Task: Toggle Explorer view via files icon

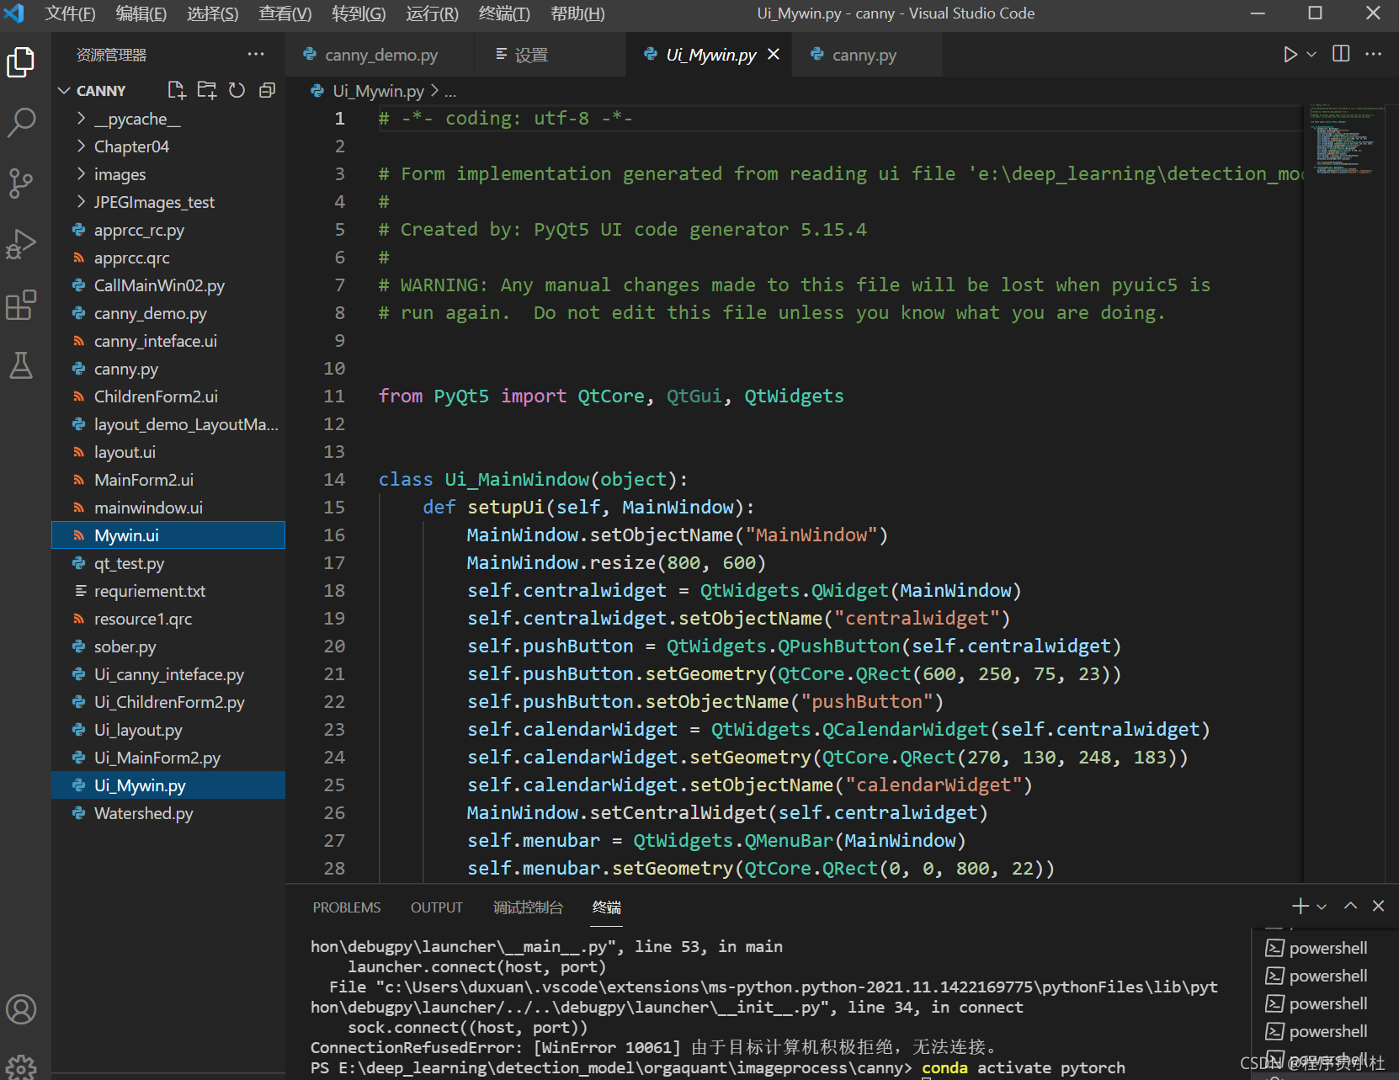Action: tap(21, 62)
